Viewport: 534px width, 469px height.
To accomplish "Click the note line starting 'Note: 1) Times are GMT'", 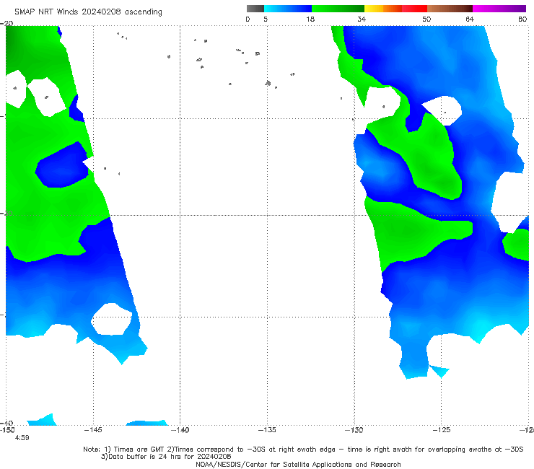I will point(303,450).
